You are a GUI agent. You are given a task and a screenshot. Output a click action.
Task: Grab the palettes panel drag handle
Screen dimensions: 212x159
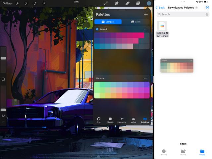pyautogui.click(x=122, y=10)
